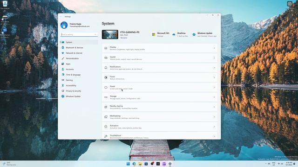Click the weather widget on taskbar
Image resolution: width=298 pixels, height=167 pixels.
click(x=9, y=164)
